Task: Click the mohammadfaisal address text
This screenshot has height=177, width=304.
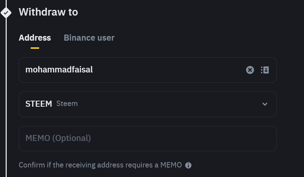Action: (59, 70)
